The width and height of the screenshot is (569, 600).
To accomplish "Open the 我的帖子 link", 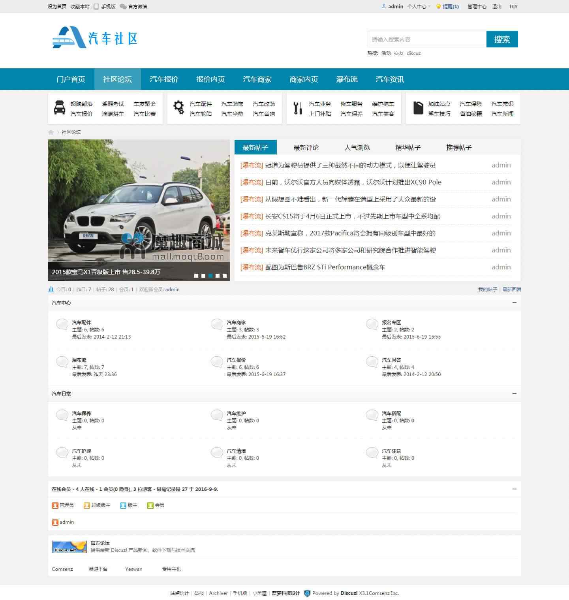I will 488,289.
